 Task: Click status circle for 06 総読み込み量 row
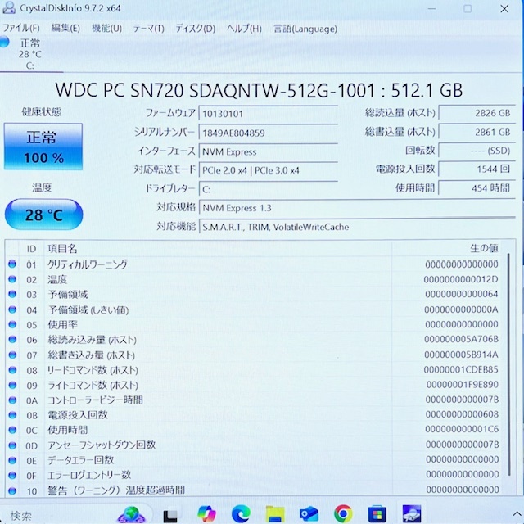point(12,340)
